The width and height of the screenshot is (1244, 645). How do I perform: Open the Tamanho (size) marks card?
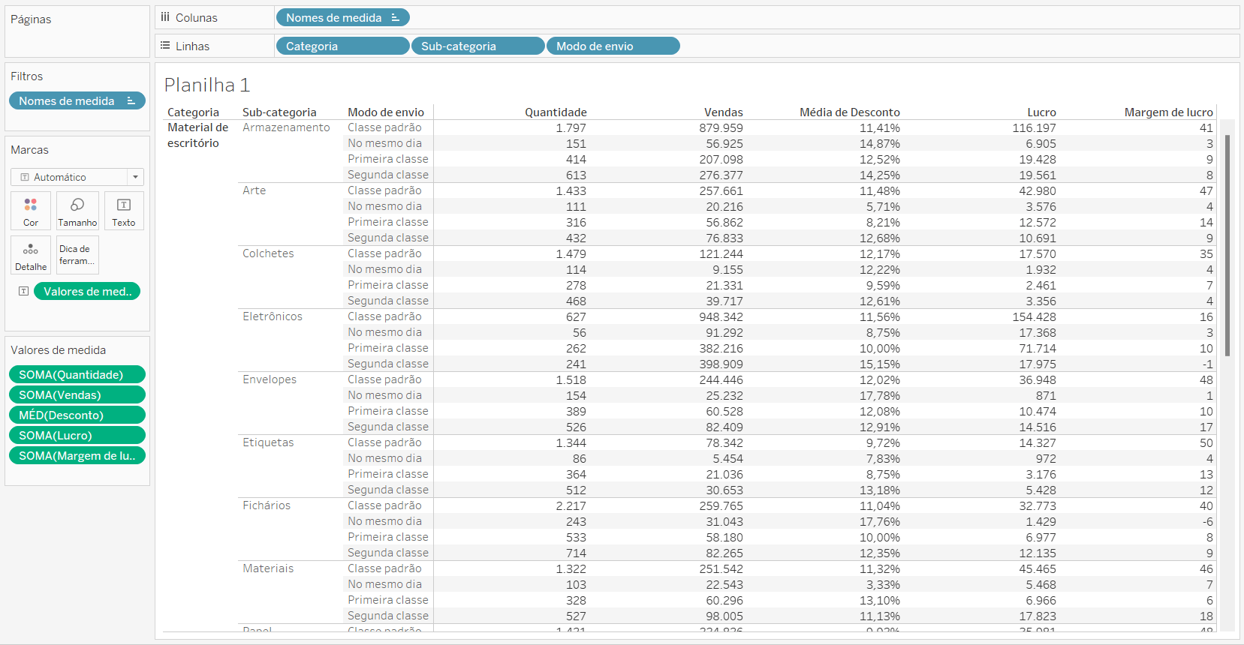tap(77, 211)
